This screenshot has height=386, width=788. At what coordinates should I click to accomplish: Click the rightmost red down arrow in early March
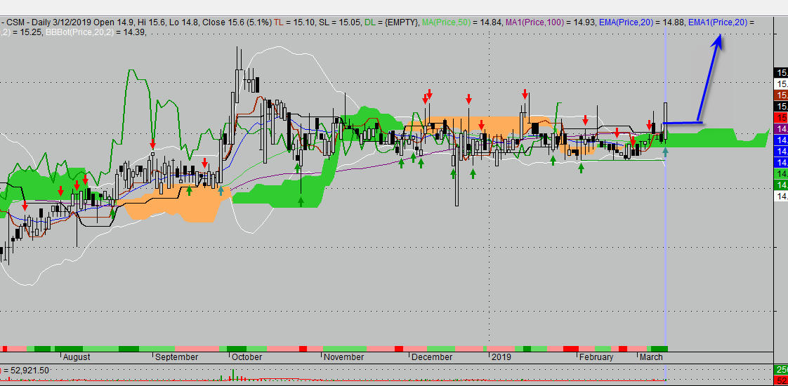(x=649, y=125)
